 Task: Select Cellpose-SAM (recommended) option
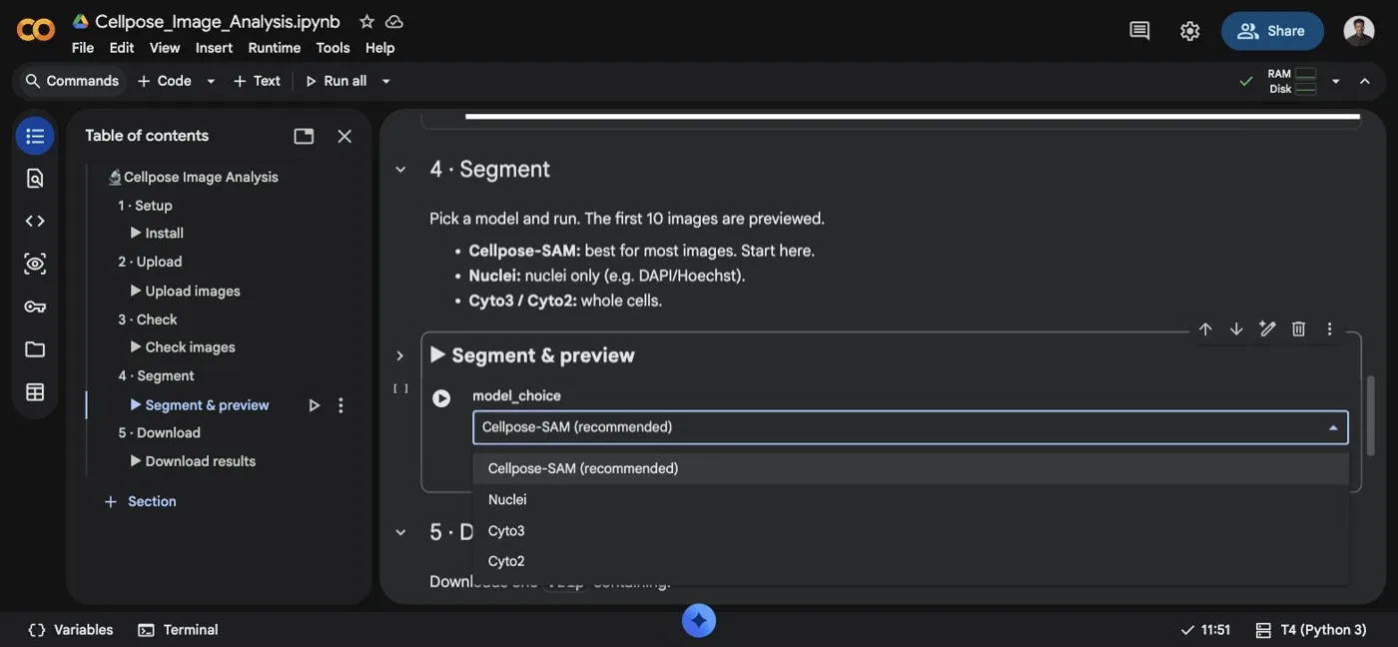(910, 468)
